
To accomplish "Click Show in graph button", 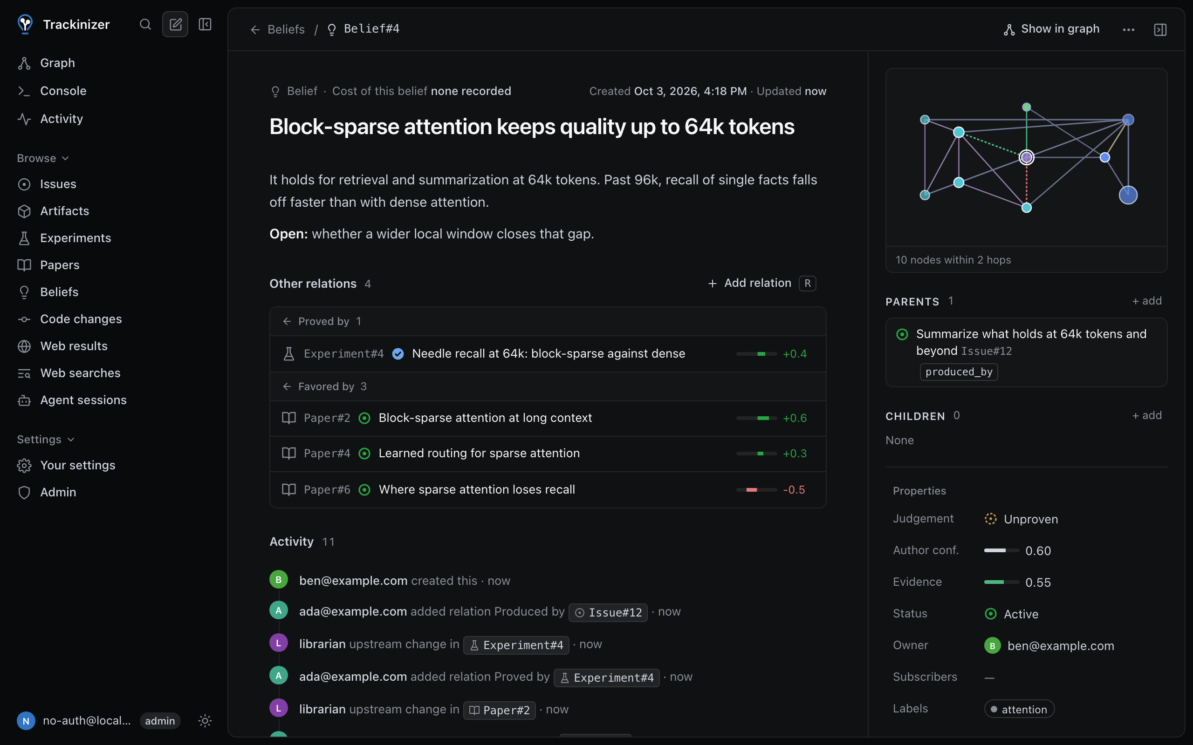I will click(1051, 29).
